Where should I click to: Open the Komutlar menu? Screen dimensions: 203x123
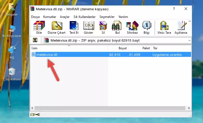click(50, 17)
